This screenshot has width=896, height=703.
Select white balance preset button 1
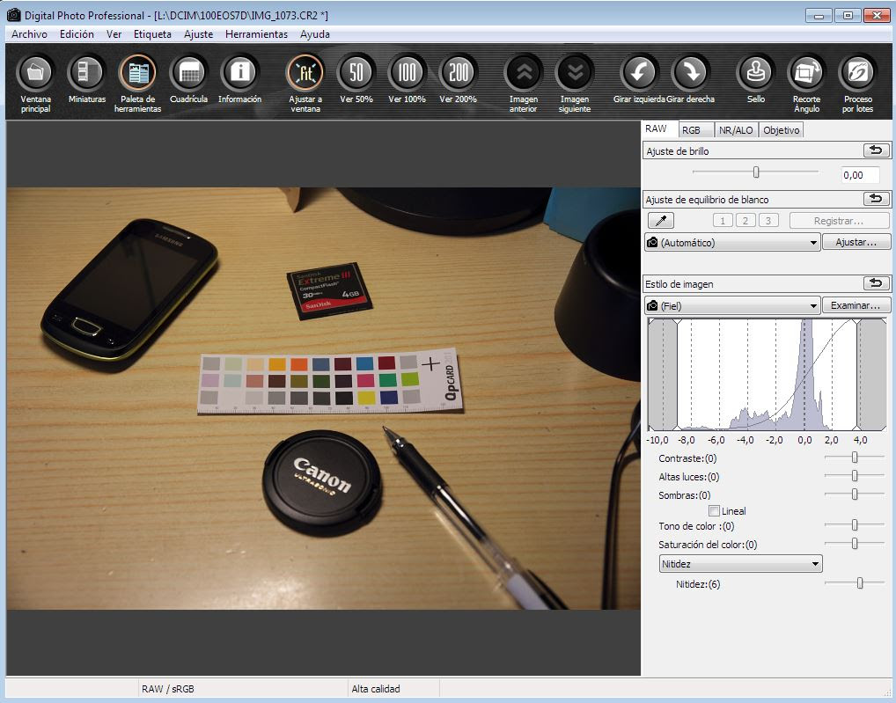pos(723,221)
